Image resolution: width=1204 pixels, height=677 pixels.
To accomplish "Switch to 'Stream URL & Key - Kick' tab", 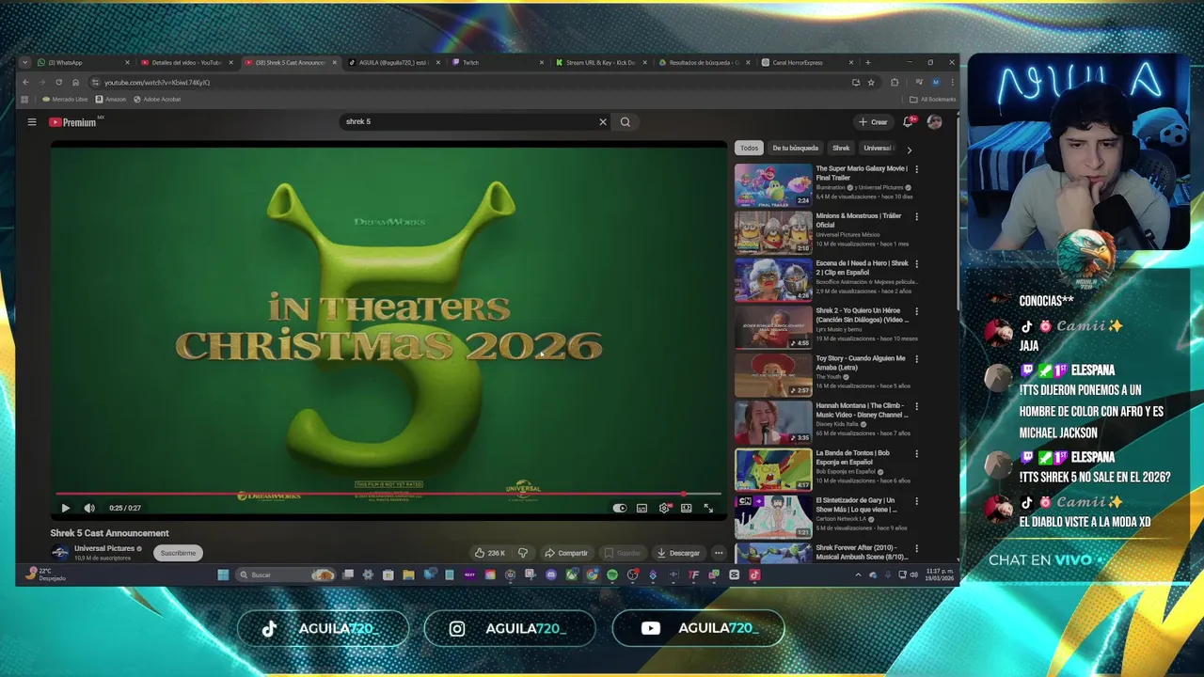I will point(600,62).
